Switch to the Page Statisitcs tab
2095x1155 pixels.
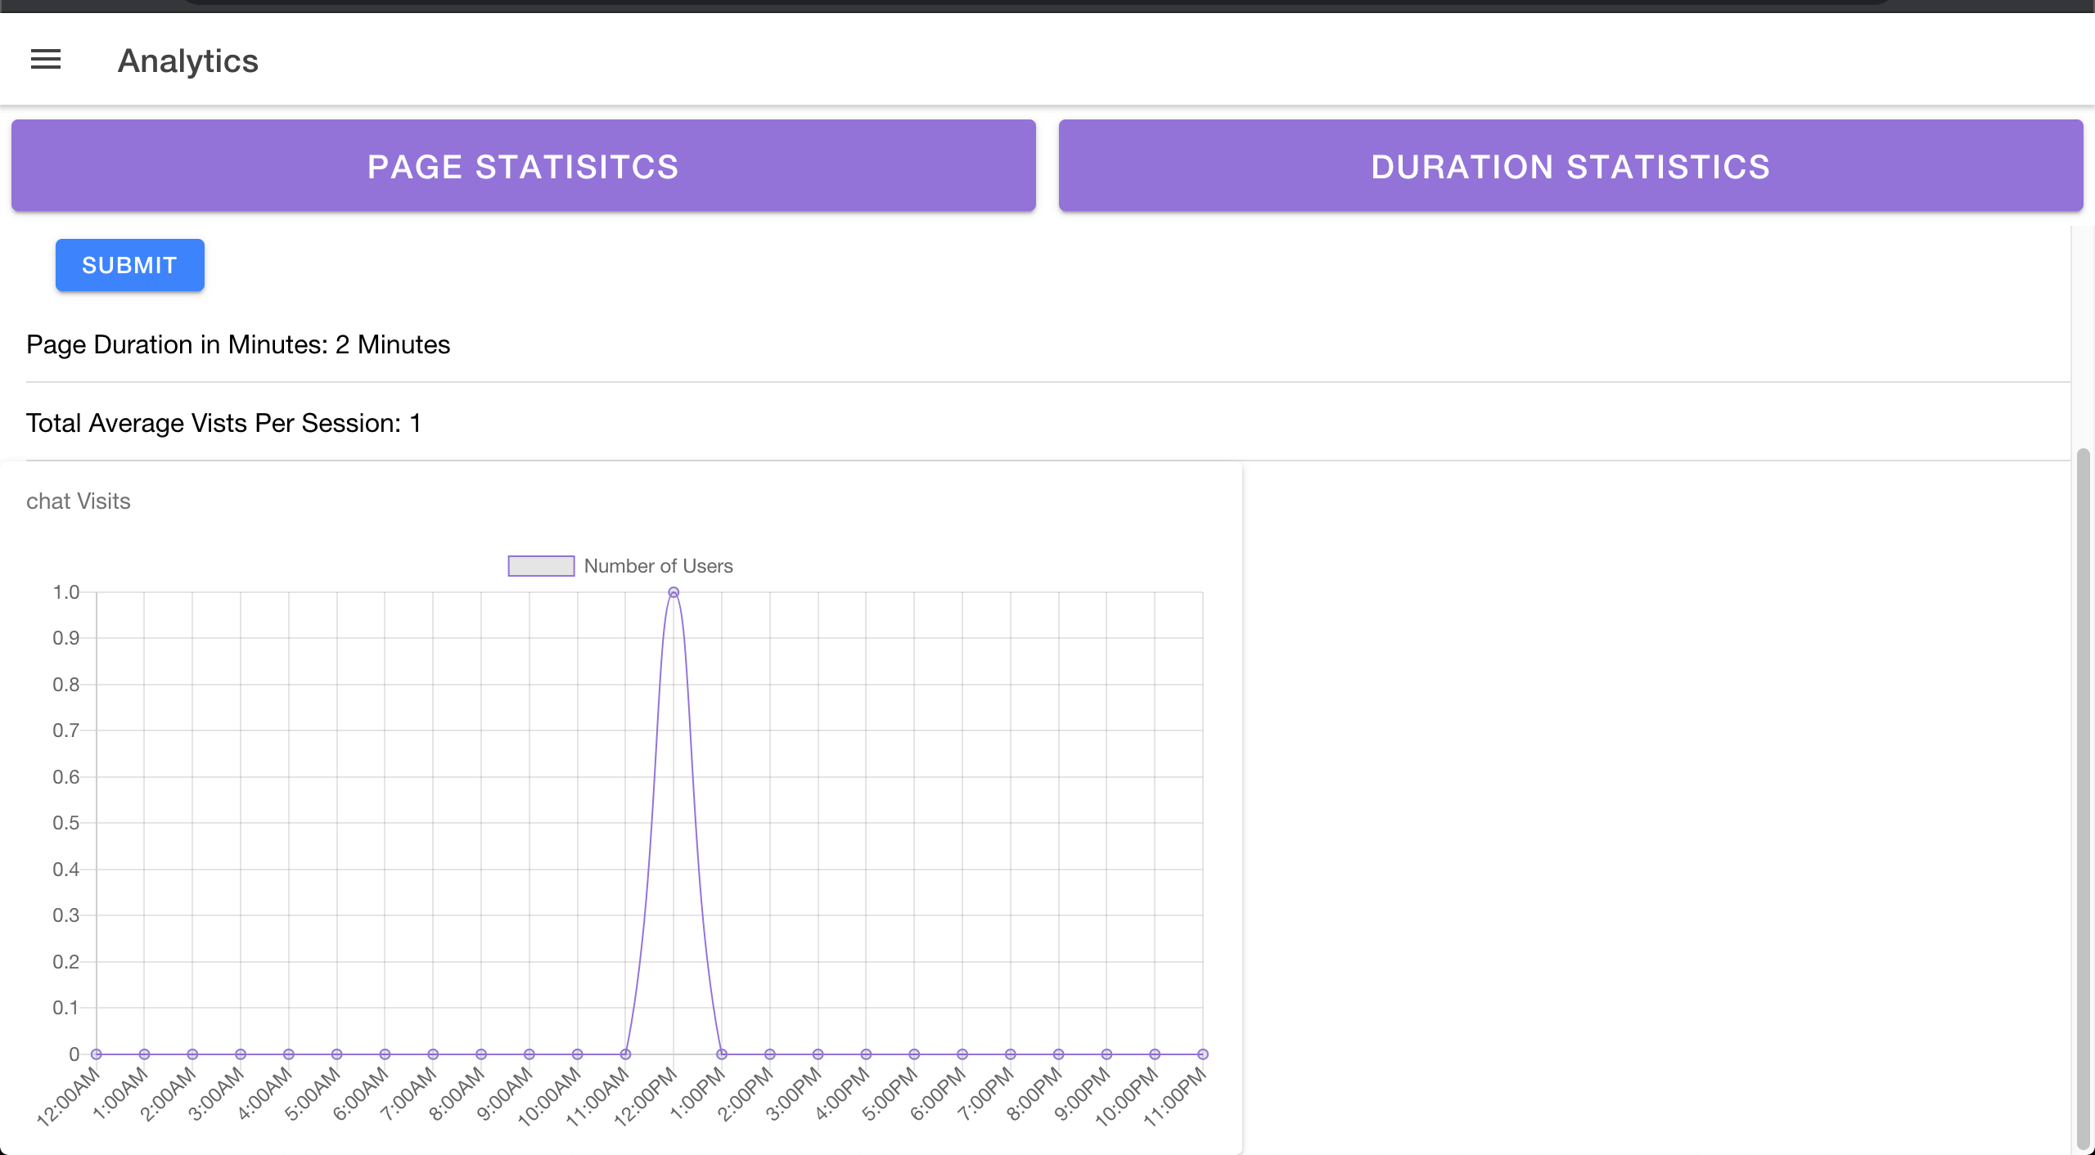[523, 166]
